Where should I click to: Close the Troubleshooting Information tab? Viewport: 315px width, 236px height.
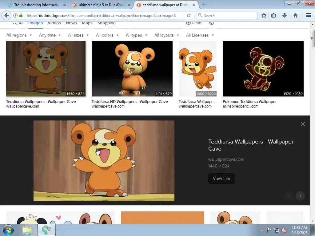pyautogui.click(x=65, y=5)
